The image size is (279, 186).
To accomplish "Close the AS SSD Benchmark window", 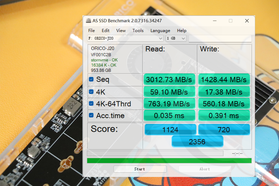I will pos(247,21).
